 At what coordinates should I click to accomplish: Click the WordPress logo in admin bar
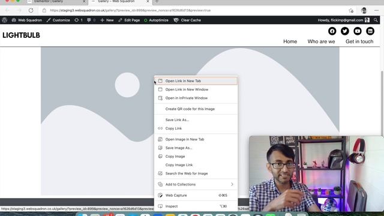point(4,20)
